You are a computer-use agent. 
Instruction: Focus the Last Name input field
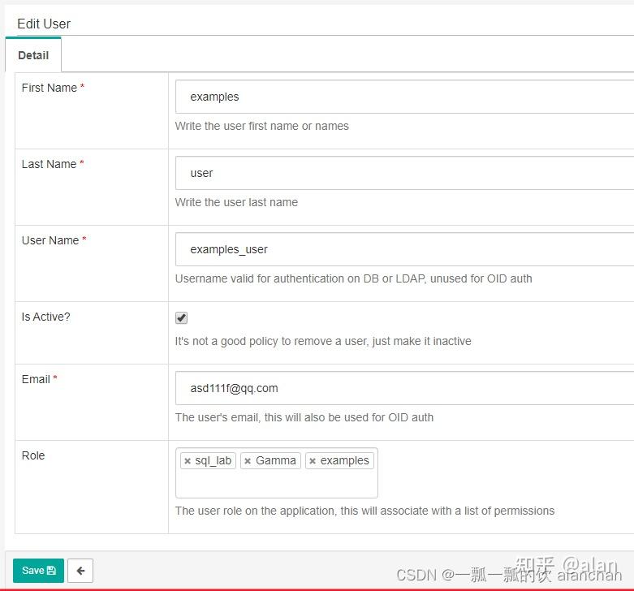pyautogui.click(x=404, y=173)
